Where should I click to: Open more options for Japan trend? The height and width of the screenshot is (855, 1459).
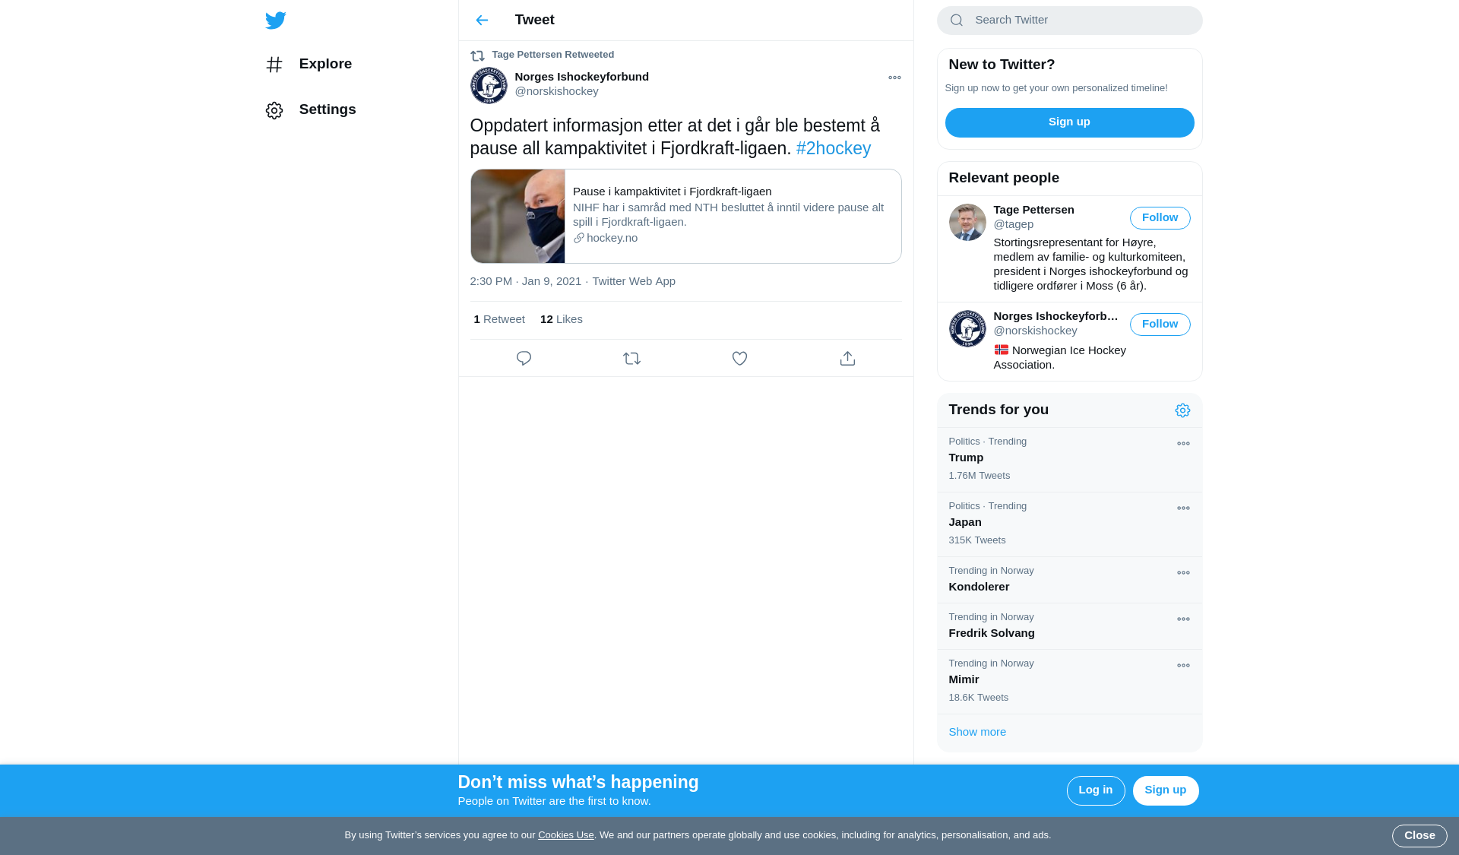(1183, 508)
